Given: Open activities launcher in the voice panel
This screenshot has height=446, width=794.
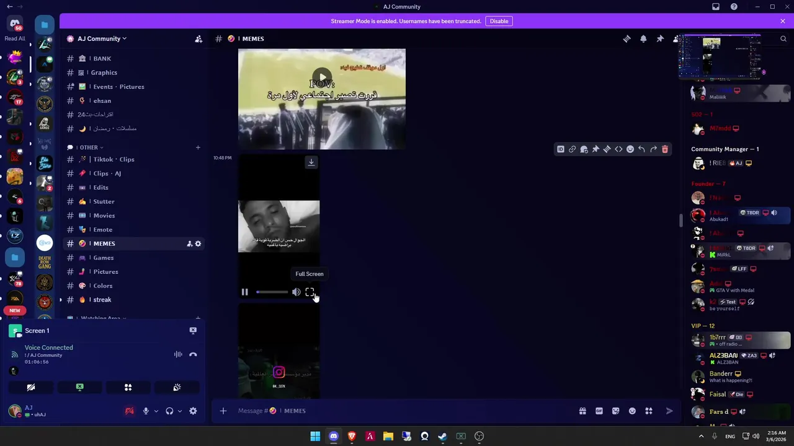Looking at the screenshot, I should [x=128, y=387].
